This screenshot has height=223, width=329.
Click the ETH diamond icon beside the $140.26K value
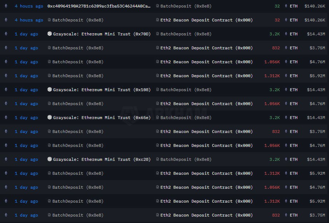pos(286,6)
